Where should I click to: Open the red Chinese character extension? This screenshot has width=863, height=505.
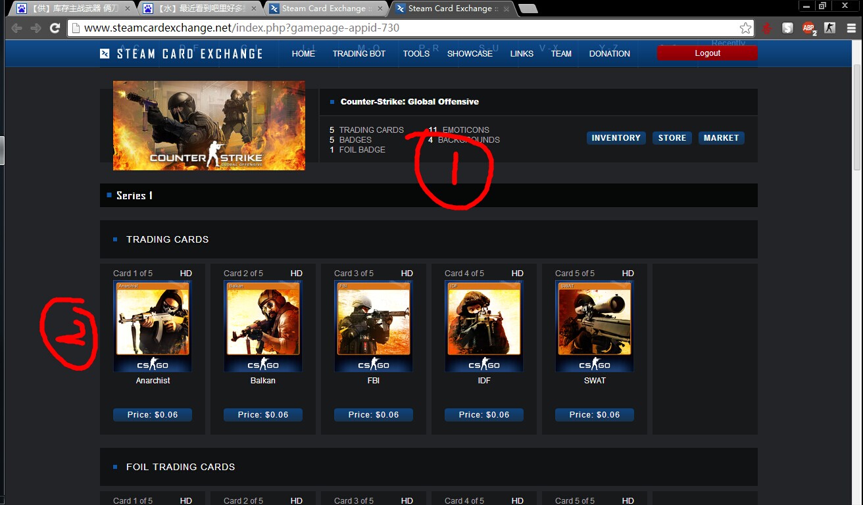click(766, 28)
